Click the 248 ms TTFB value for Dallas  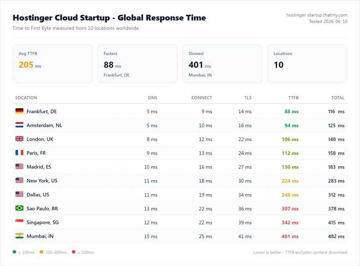(x=290, y=195)
